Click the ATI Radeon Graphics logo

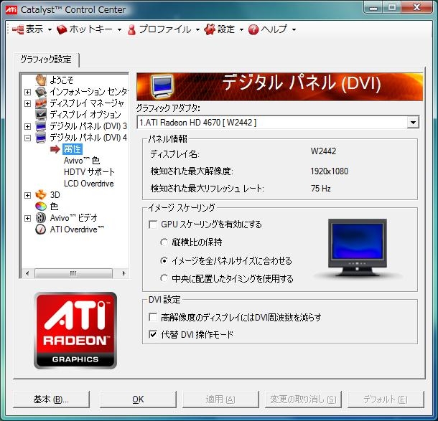point(75,331)
